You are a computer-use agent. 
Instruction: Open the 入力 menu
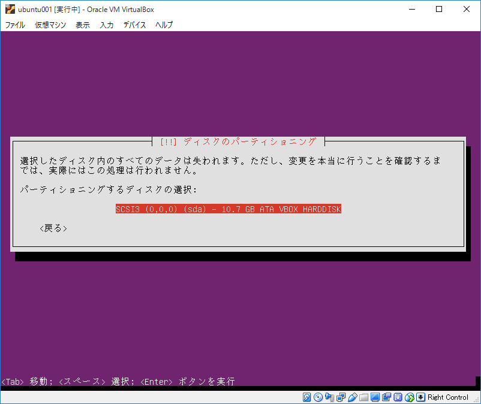(106, 25)
